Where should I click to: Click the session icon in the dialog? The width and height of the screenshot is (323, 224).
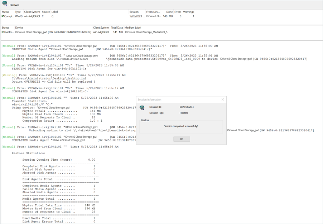[142, 108]
